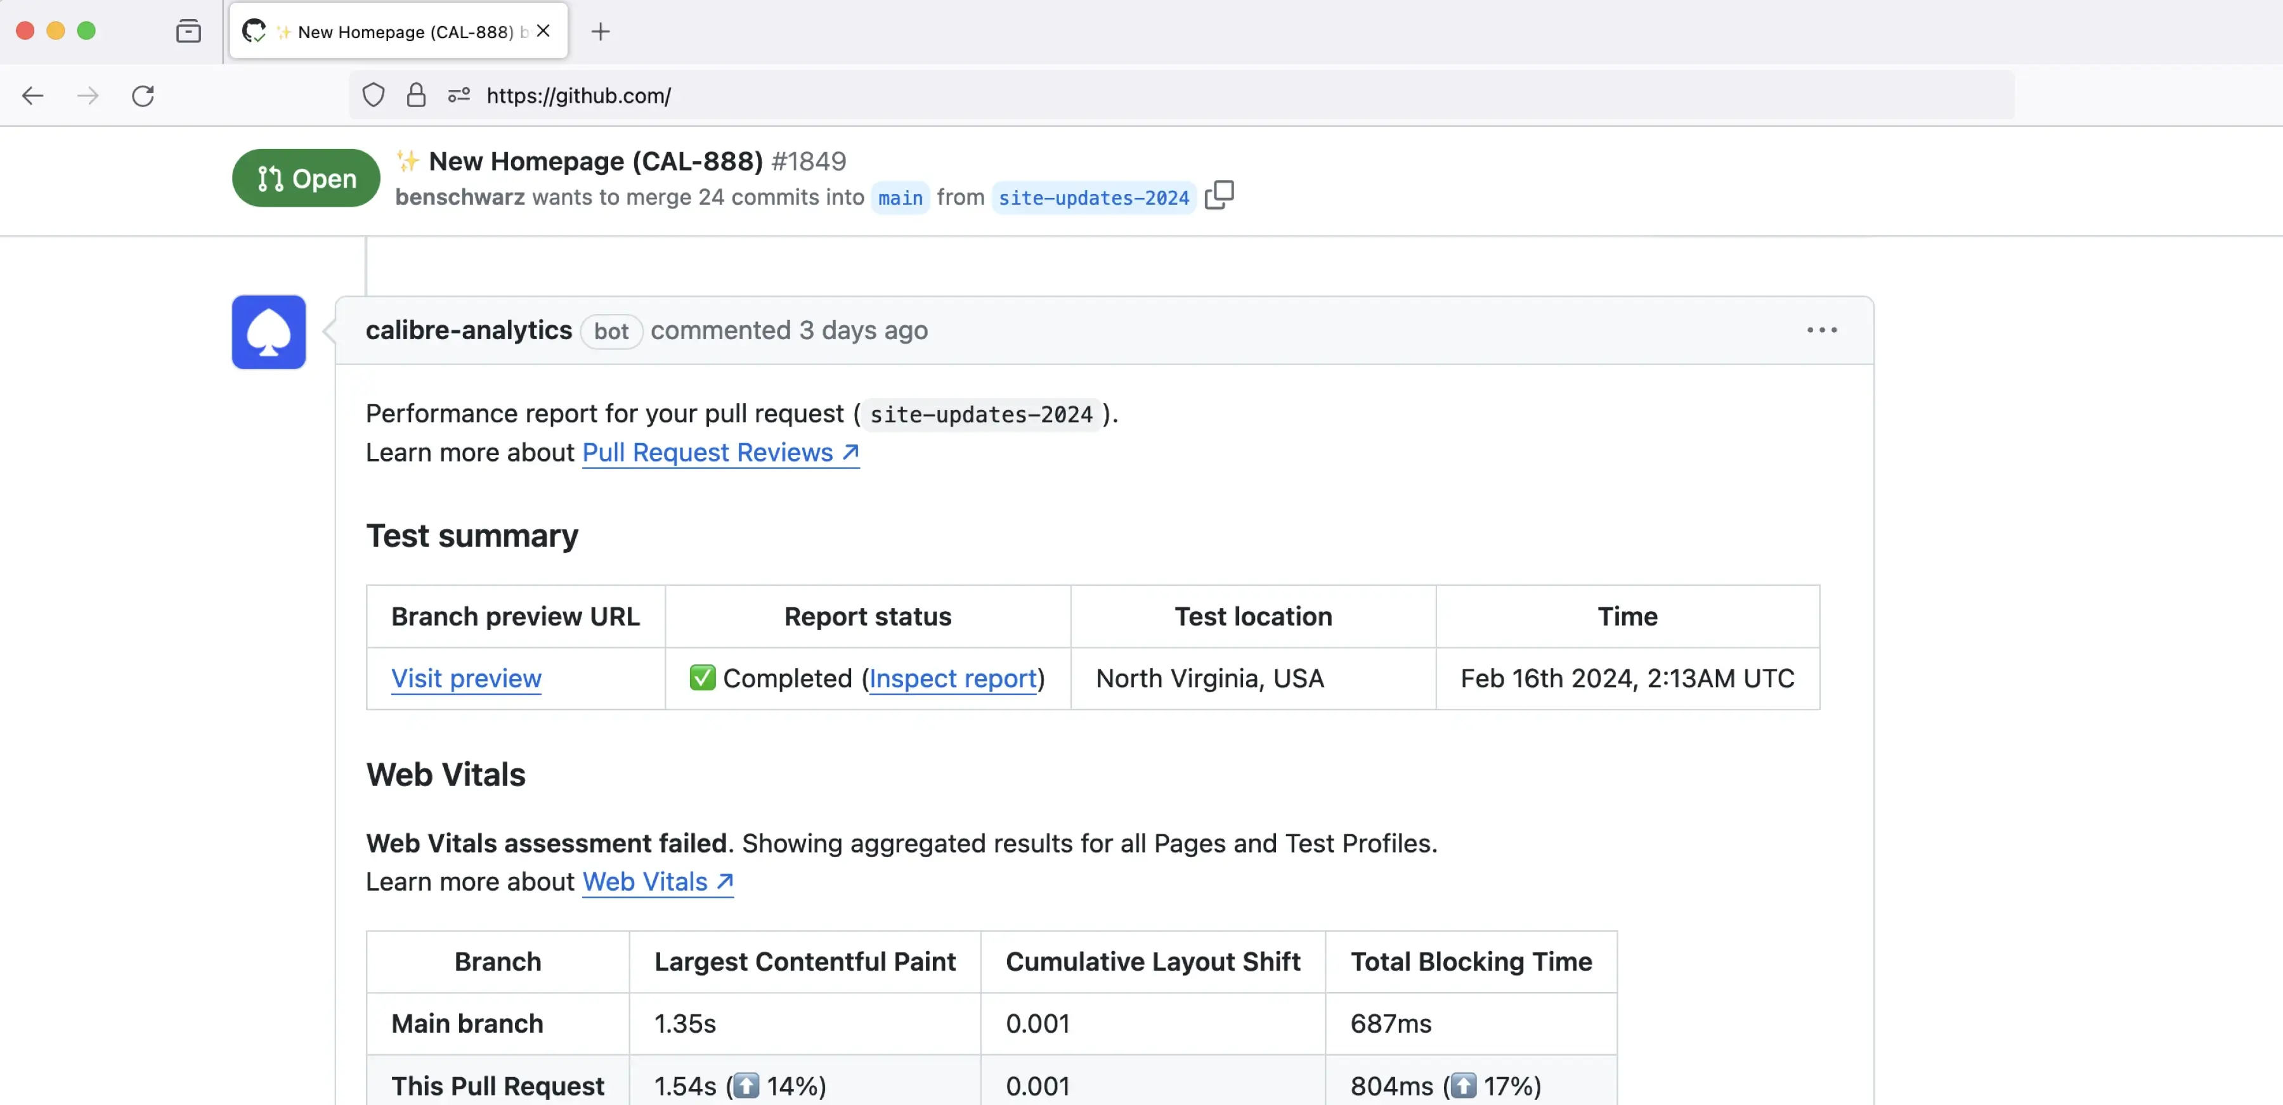The width and height of the screenshot is (2283, 1105).
Task: Open new tab with plus button
Action: click(600, 32)
